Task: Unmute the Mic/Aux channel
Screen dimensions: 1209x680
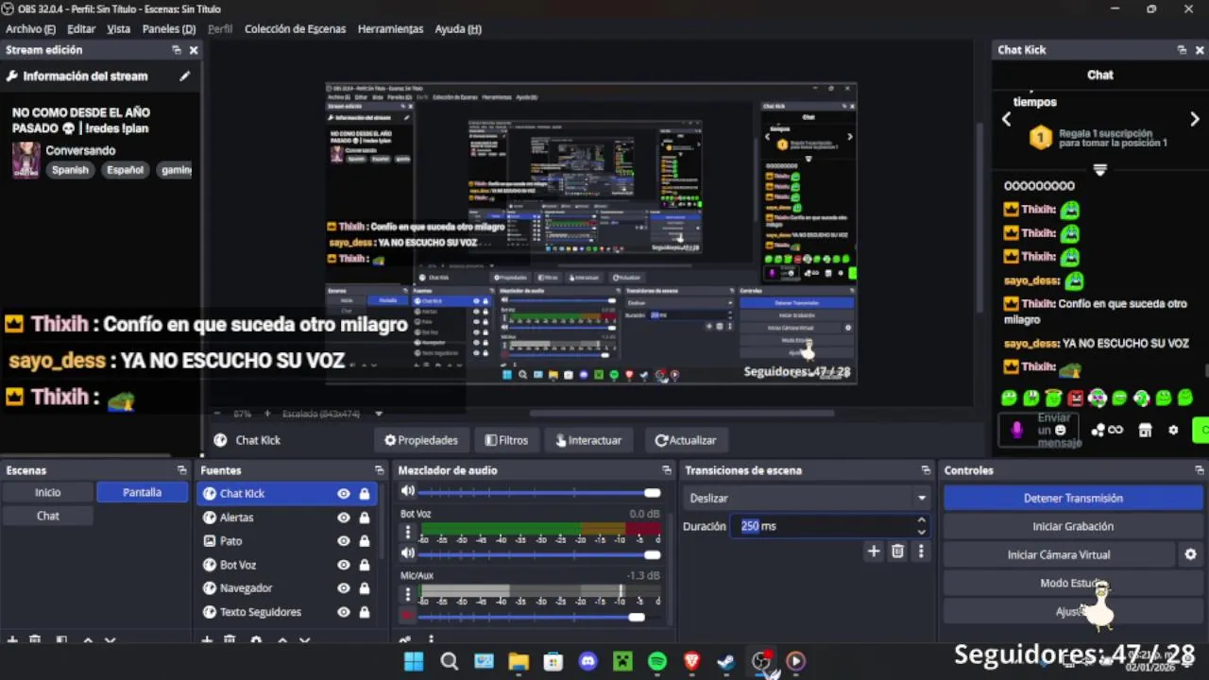Action: (x=408, y=616)
